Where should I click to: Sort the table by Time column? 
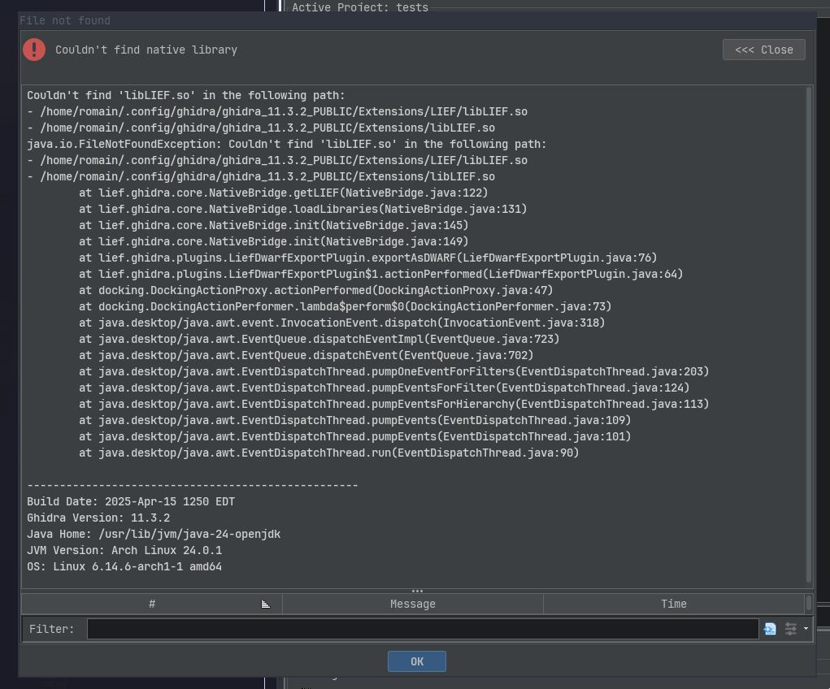pos(674,604)
